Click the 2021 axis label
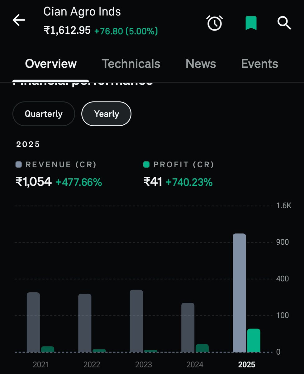304x374 pixels. coord(41,364)
